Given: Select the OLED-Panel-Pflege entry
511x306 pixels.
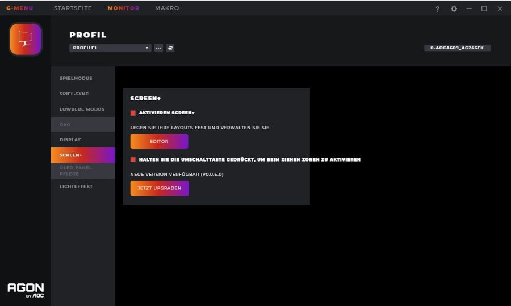Looking at the screenshot, I should point(83,171).
